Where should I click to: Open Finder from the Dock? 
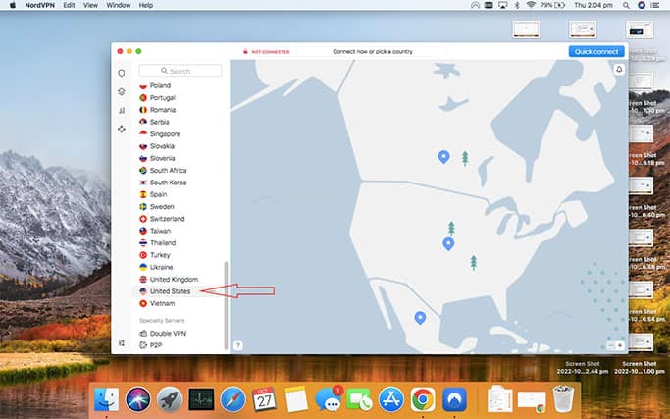pos(106,399)
